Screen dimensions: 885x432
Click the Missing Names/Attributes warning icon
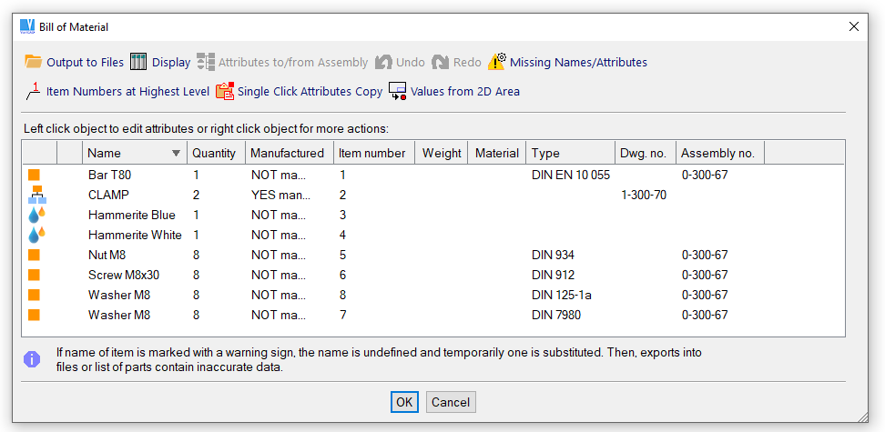click(x=496, y=62)
